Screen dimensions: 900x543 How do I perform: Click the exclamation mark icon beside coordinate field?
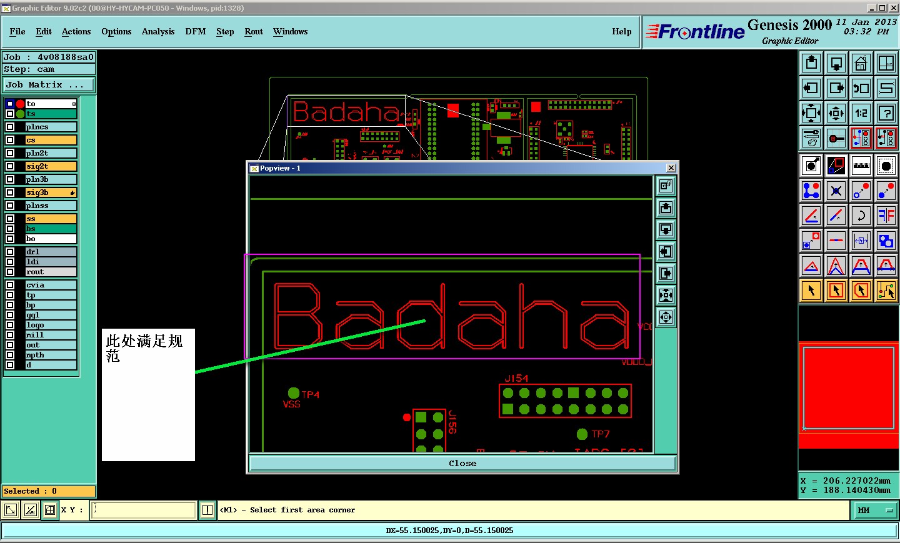207,510
